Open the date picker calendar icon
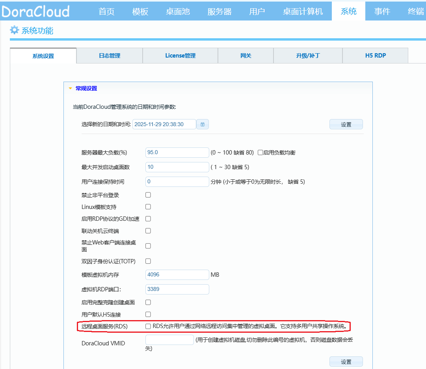 203,124
